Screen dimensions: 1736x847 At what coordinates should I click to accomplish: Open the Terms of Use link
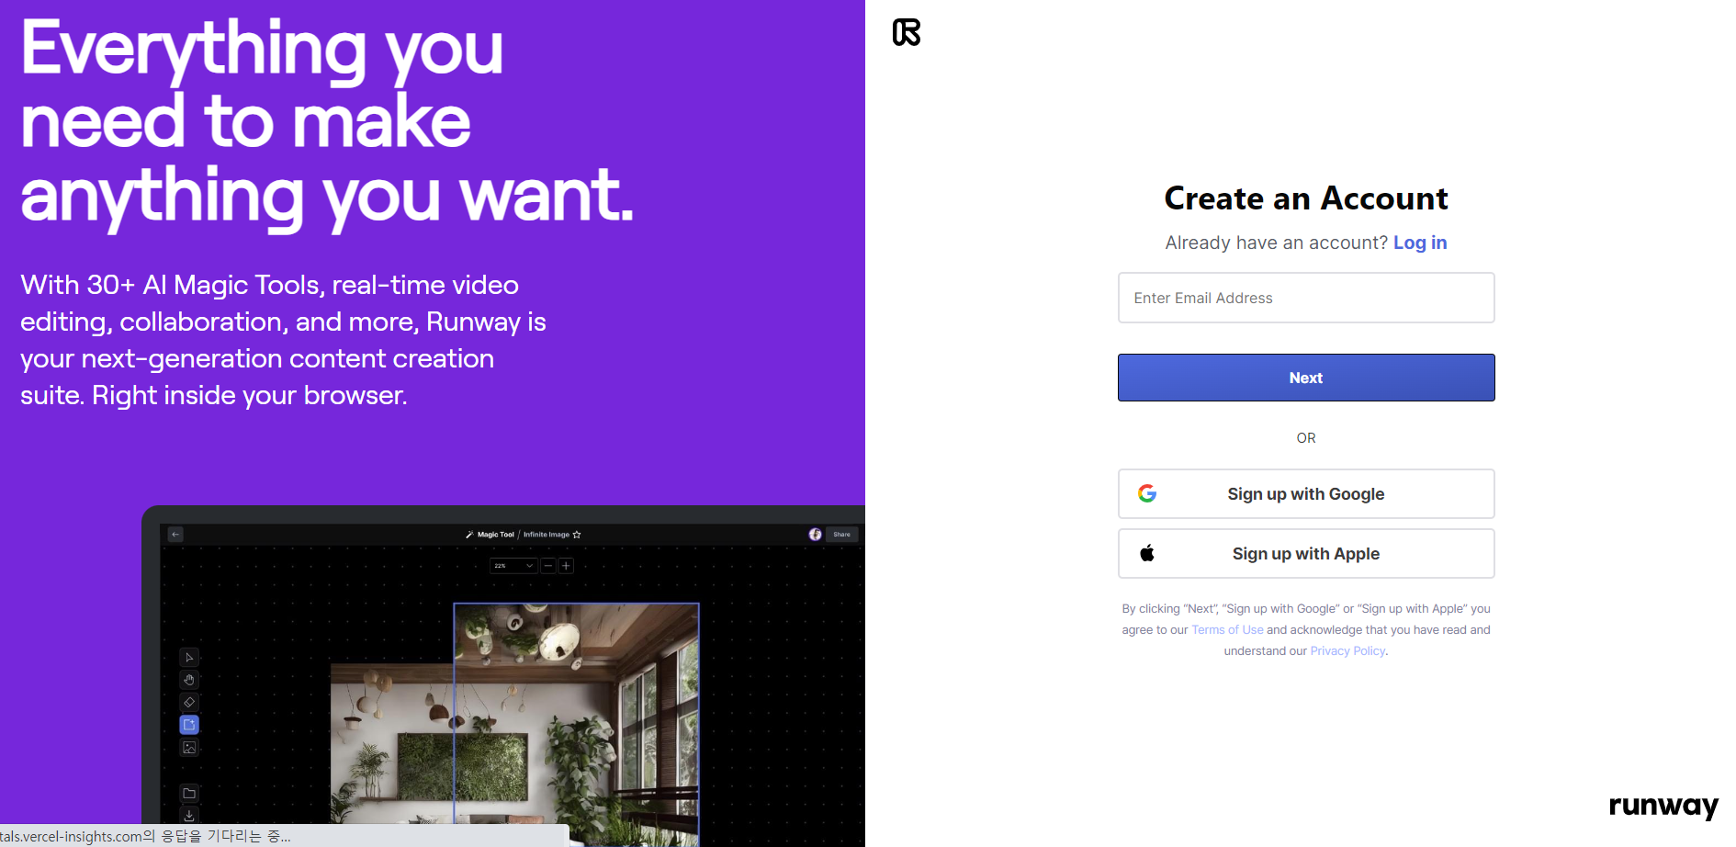coord(1227,630)
